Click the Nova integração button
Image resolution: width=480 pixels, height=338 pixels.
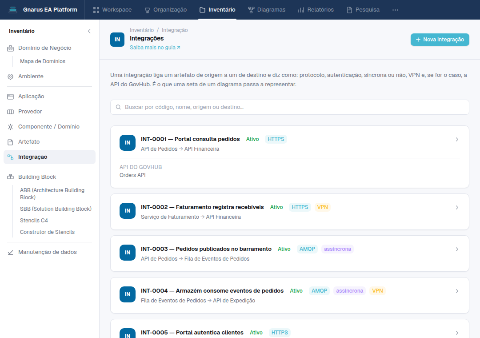pos(440,40)
